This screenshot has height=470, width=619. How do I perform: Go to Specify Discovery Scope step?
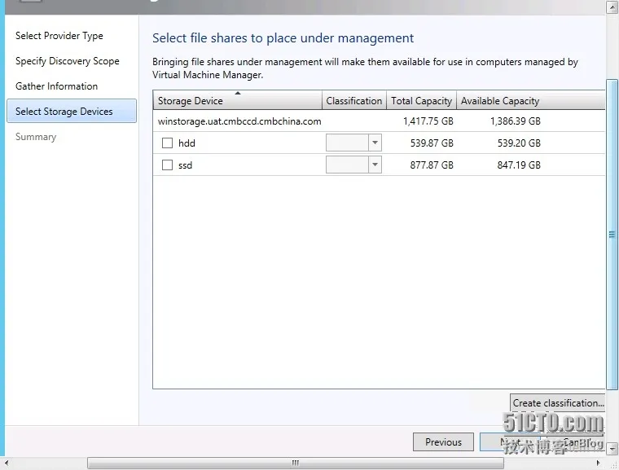68,61
